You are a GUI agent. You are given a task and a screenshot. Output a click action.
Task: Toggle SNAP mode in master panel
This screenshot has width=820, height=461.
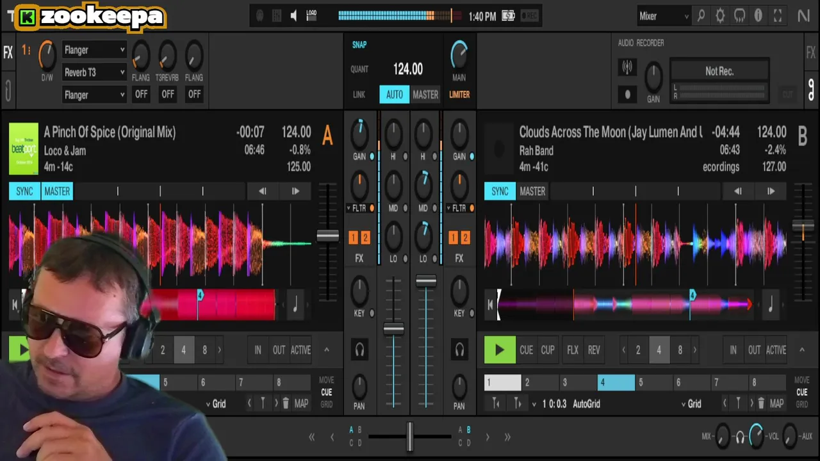[x=359, y=45]
